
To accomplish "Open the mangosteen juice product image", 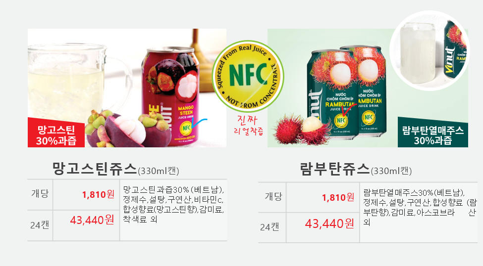I will [x=127, y=88].
